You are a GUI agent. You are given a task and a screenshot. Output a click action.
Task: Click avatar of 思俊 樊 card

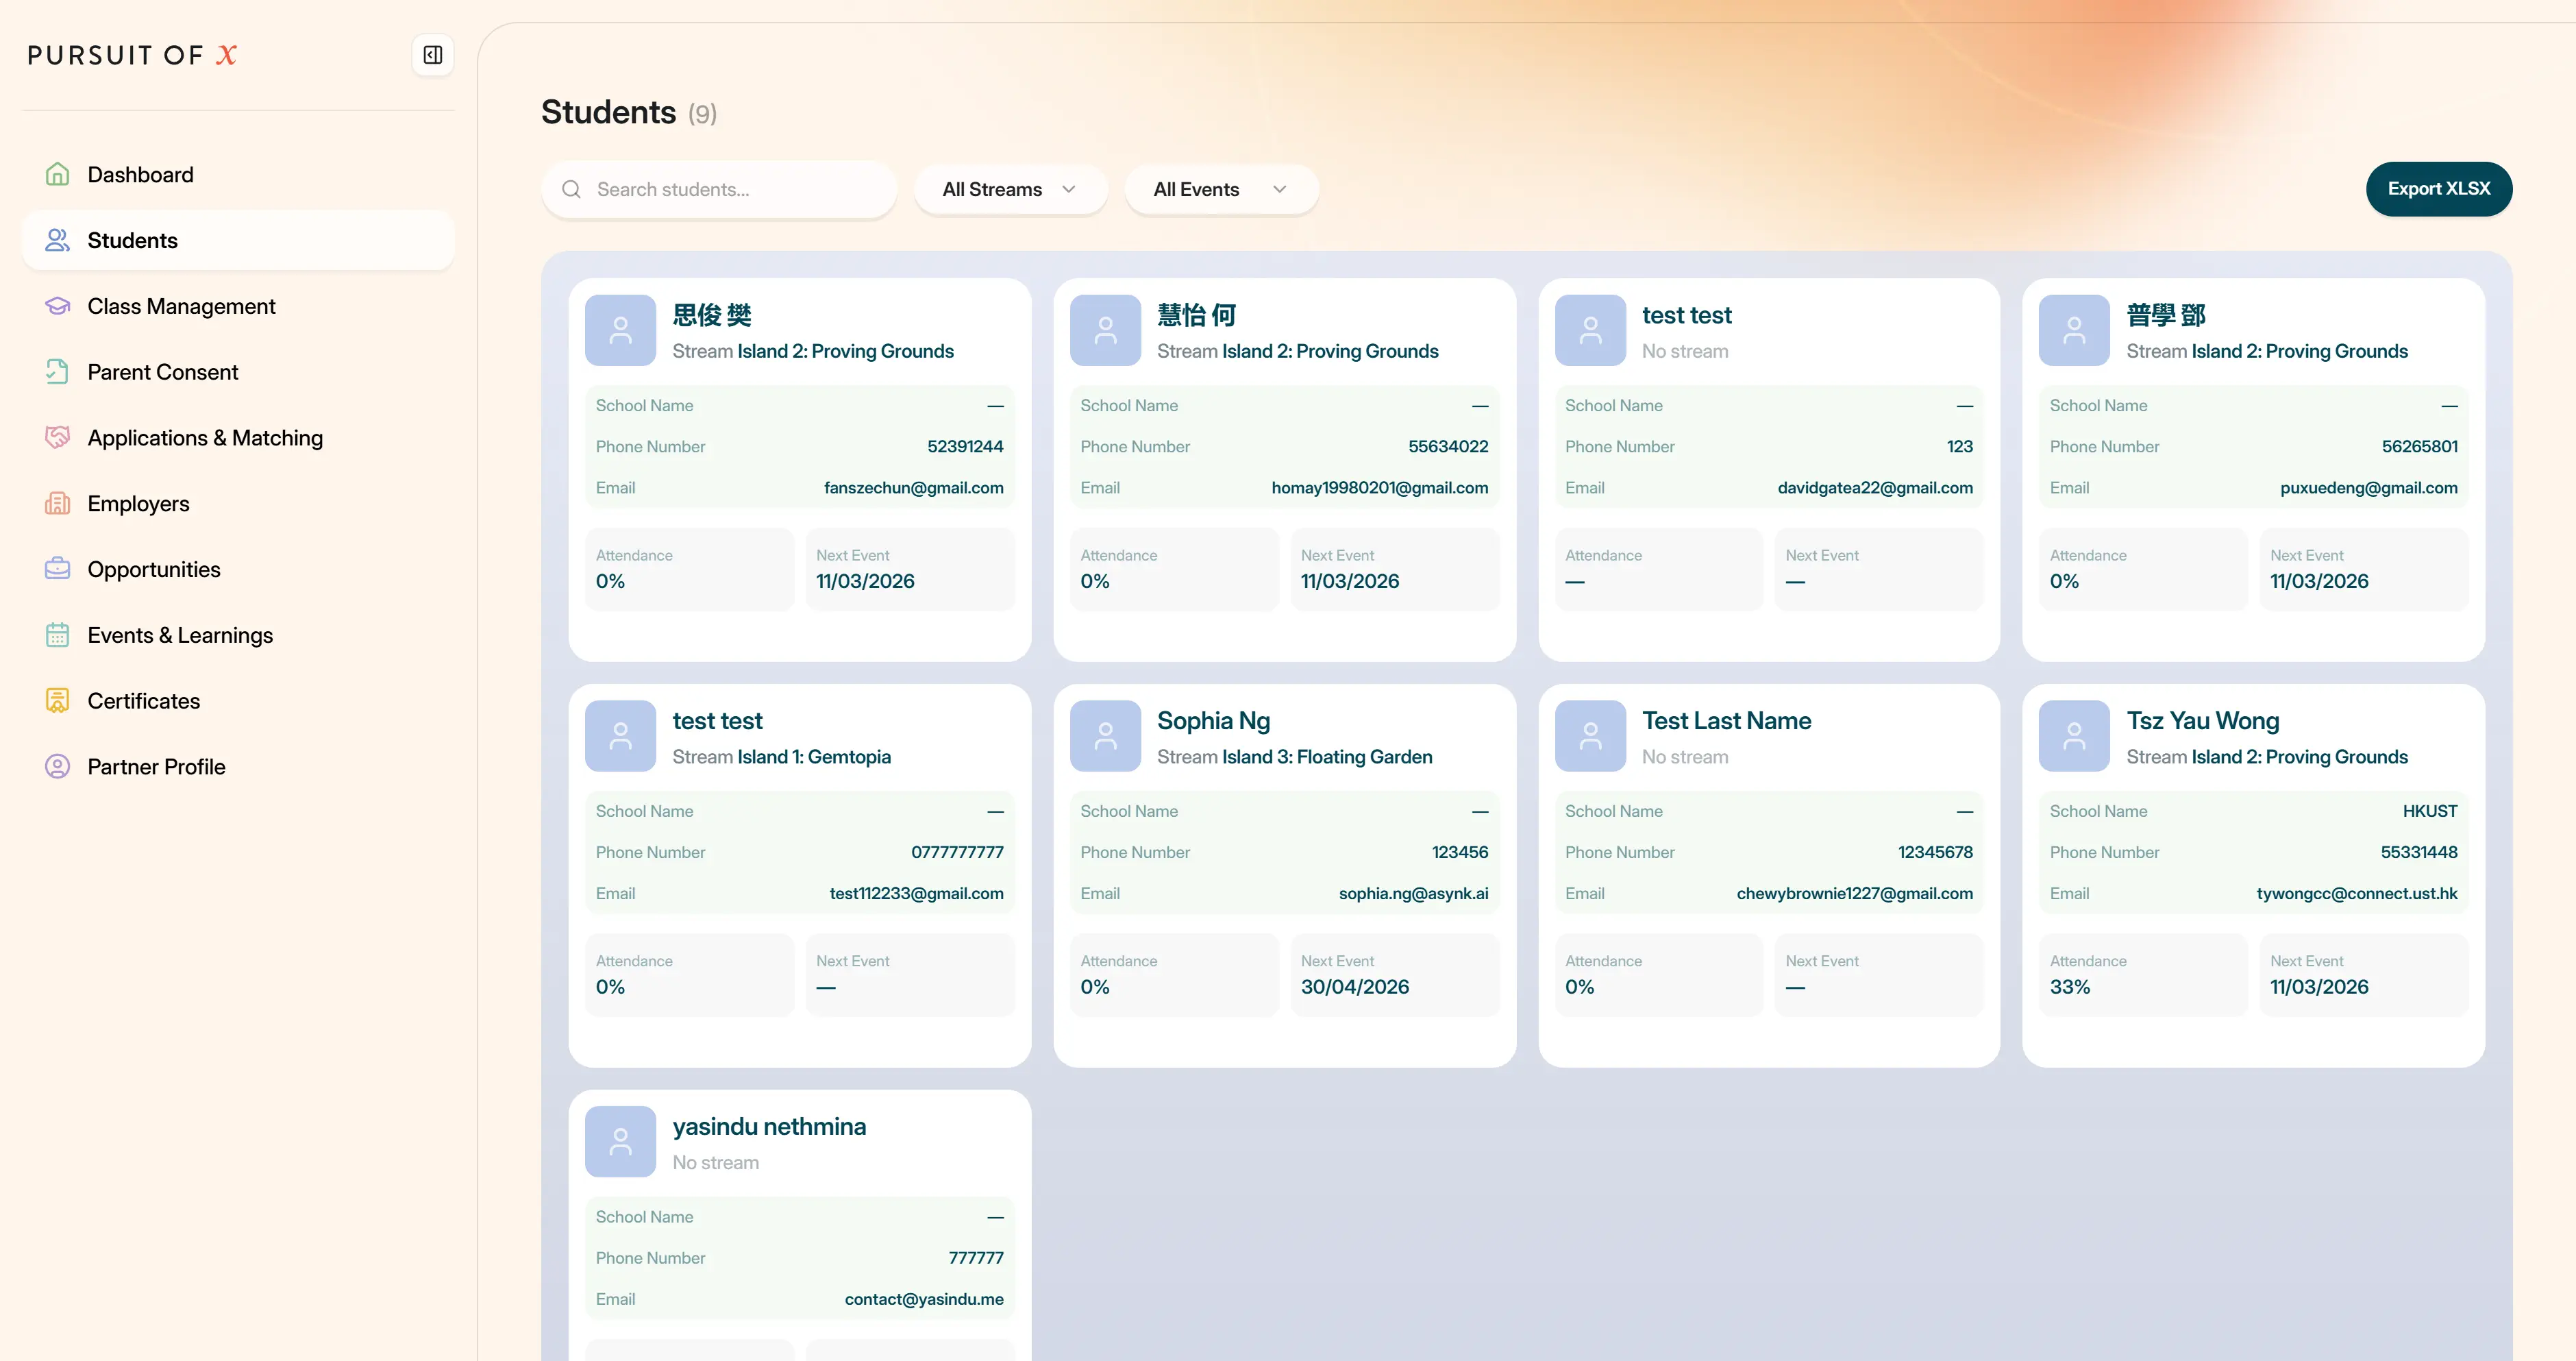[x=620, y=330]
